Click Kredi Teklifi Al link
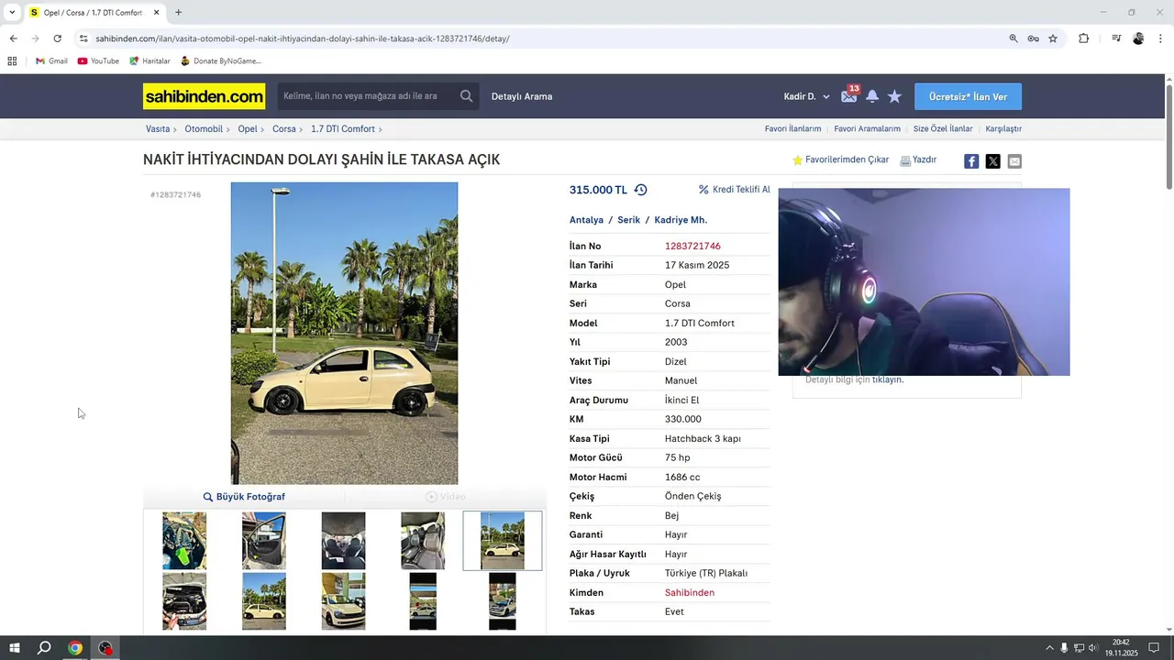 click(x=734, y=190)
